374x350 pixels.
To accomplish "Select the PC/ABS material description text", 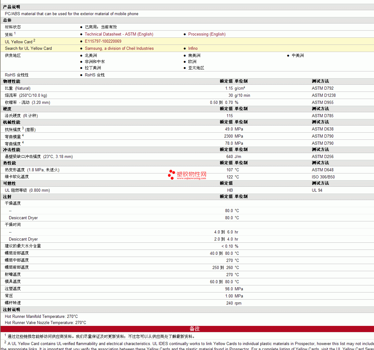I will point(72,14).
